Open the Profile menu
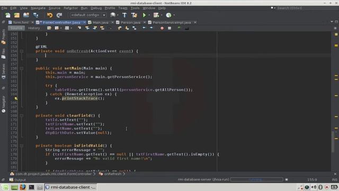The image size is (339, 191). [x=110, y=8]
